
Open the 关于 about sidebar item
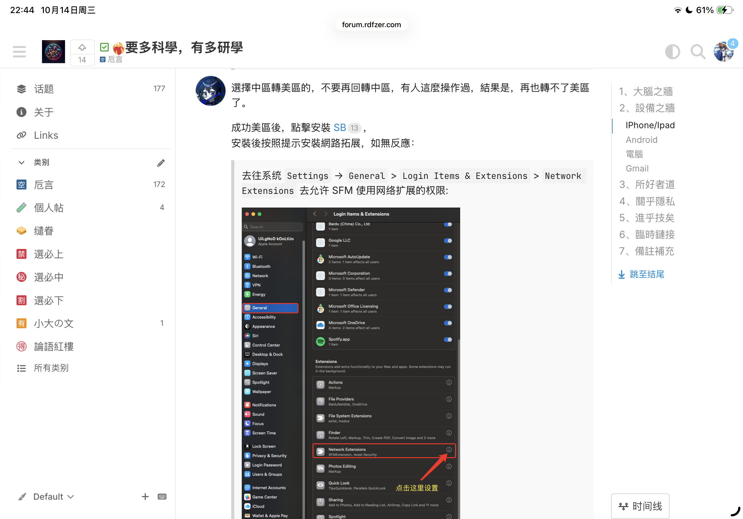(x=91, y=112)
